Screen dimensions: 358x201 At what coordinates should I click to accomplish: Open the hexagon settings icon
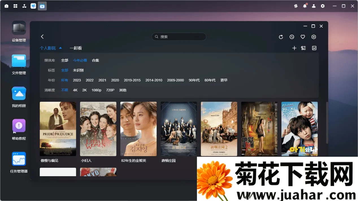pyautogui.click(x=314, y=37)
